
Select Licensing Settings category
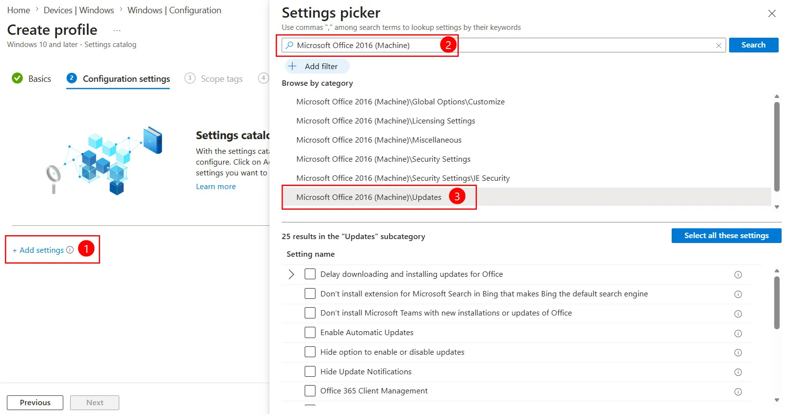click(386, 121)
